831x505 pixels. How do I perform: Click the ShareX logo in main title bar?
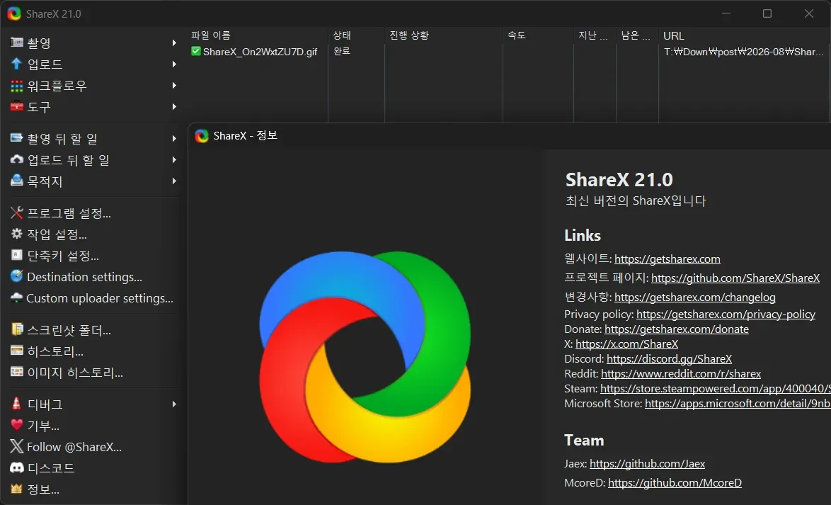[14, 13]
